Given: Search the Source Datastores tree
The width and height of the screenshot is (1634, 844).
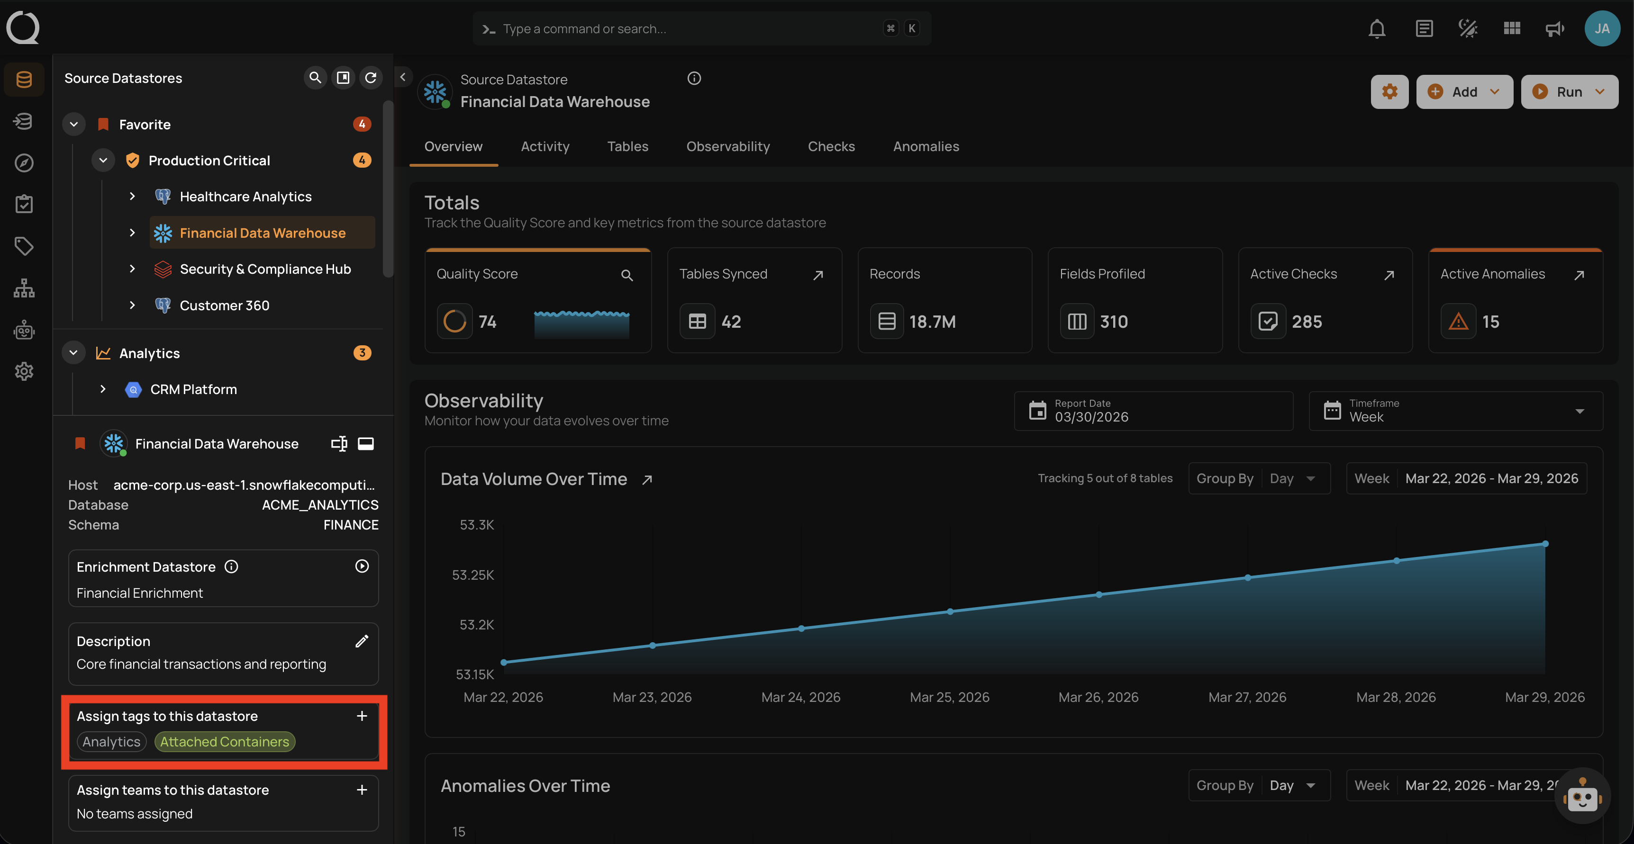Looking at the screenshot, I should pos(315,77).
